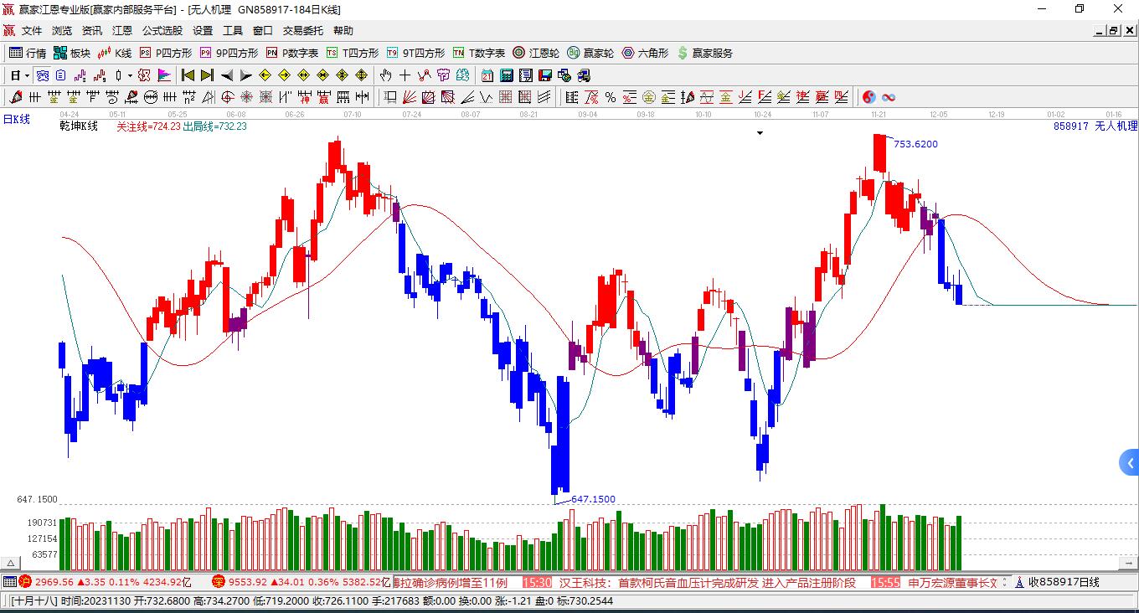Open the 交易委托 menu
This screenshot has height=613, width=1139.
click(x=303, y=31)
